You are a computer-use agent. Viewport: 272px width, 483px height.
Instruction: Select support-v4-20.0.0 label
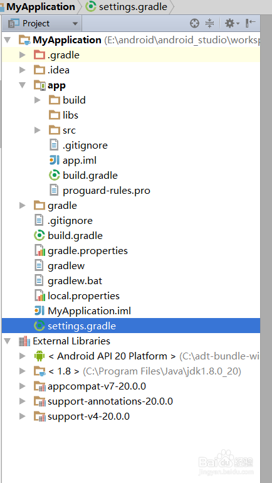[88, 417]
